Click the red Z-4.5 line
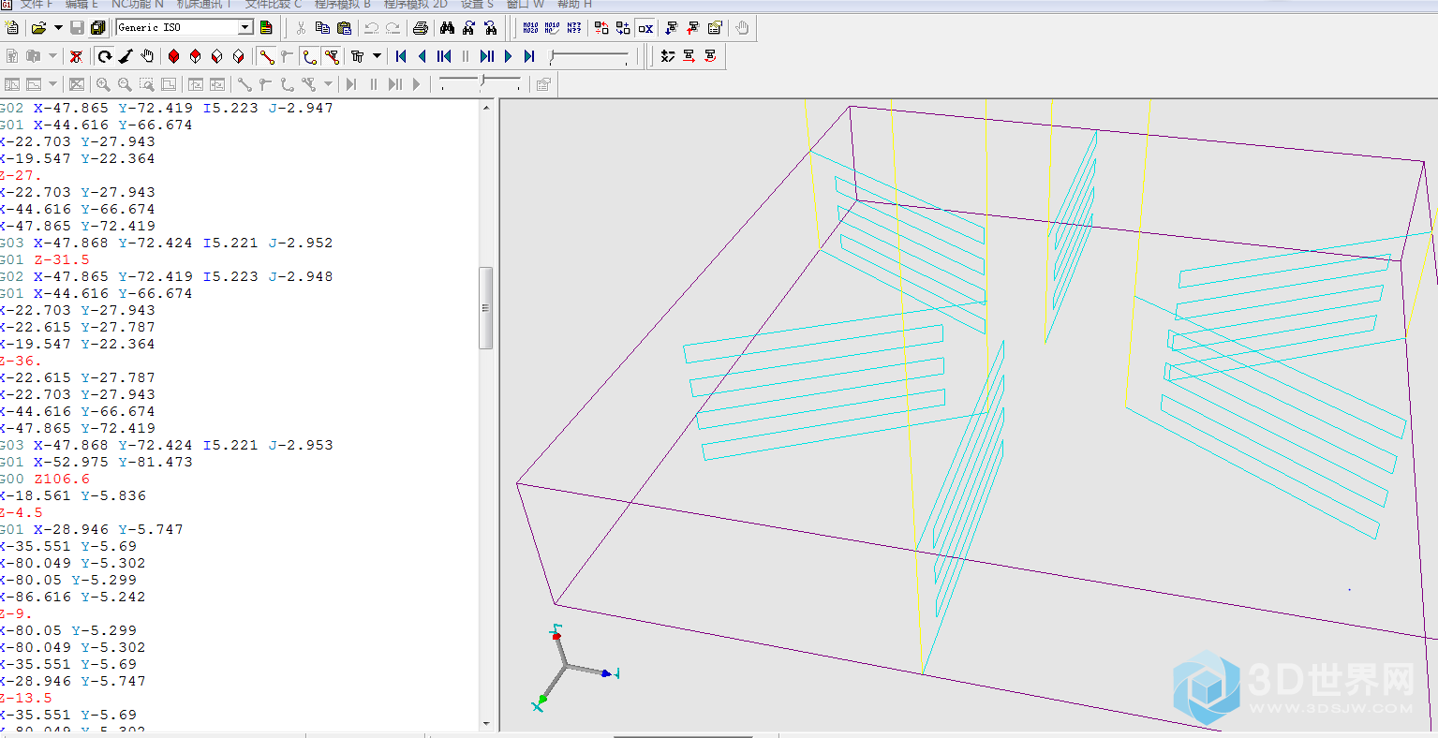This screenshot has height=738, width=1438. (21, 512)
